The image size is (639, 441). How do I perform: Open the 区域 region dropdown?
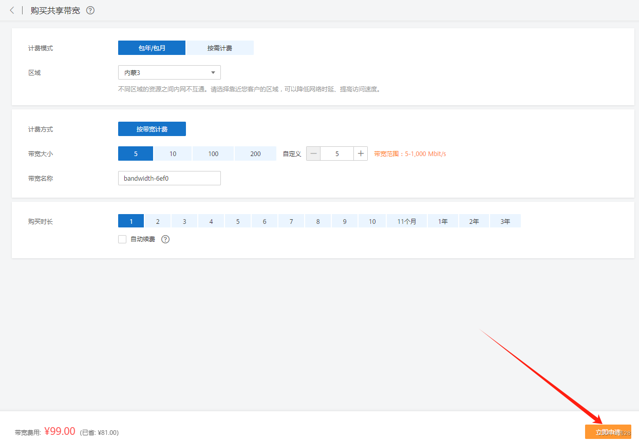pos(169,73)
